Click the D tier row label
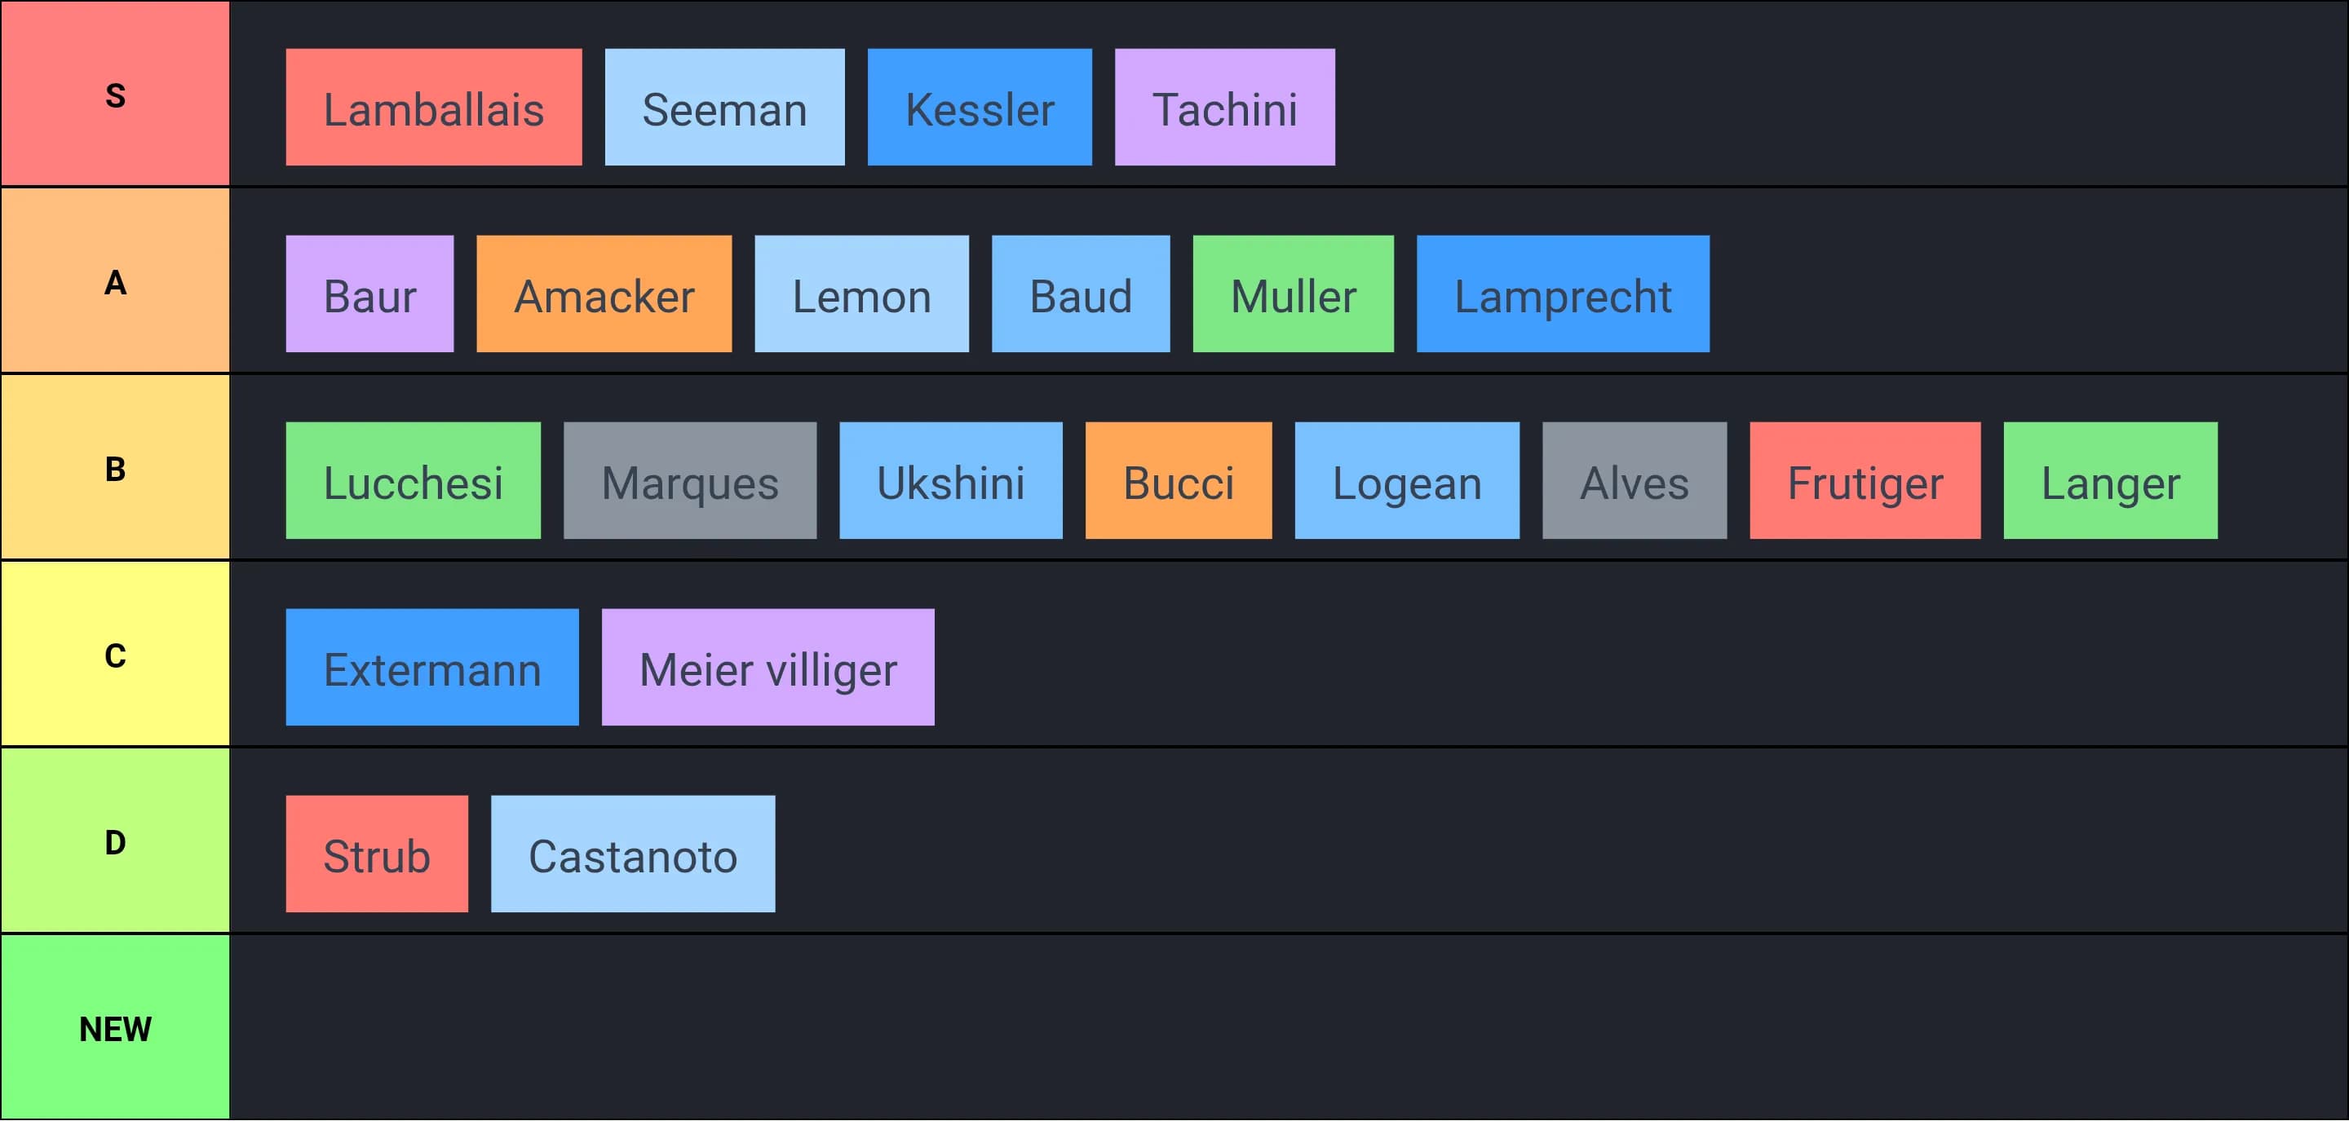The width and height of the screenshot is (2349, 1121). point(115,841)
